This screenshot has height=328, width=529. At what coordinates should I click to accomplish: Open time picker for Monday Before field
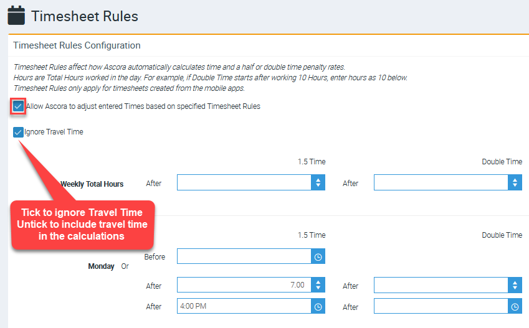pos(318,256)
